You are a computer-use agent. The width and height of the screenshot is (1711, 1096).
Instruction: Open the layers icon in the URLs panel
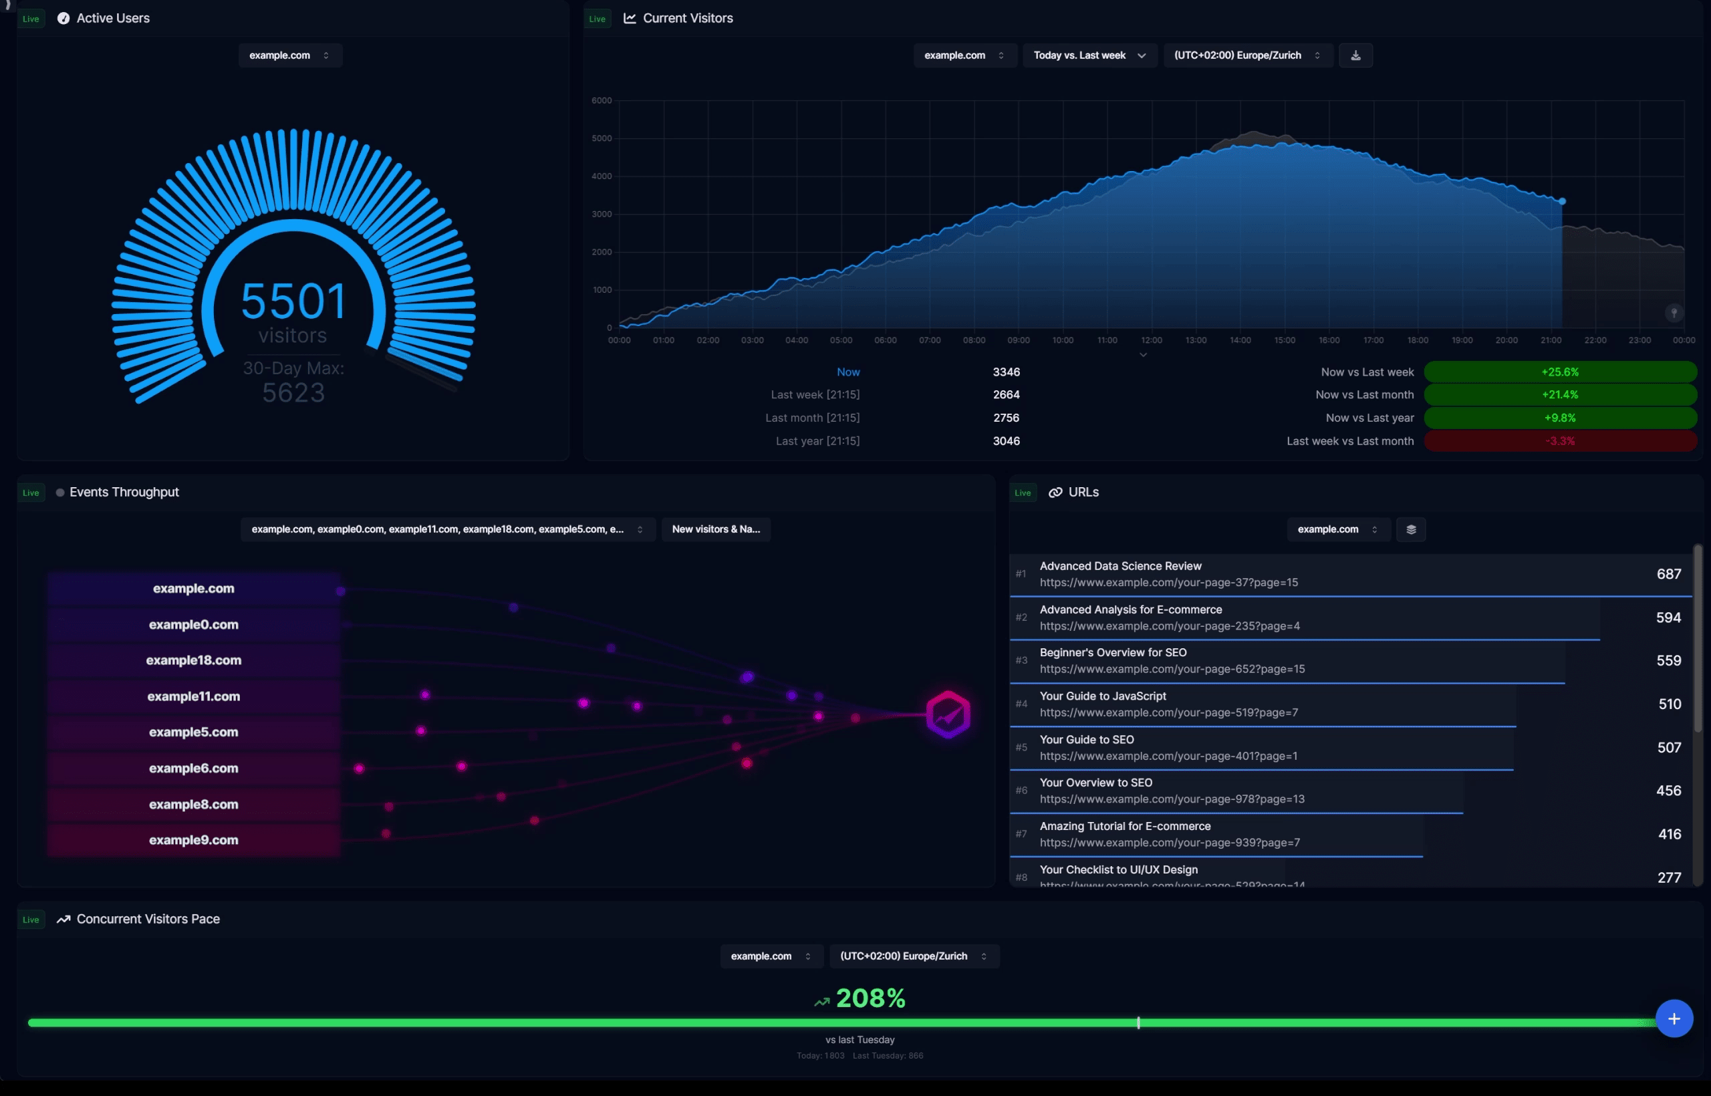pos(1411,529)
